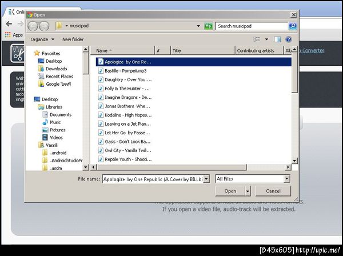Screen dimensions: 343x256
Task: Click the Forward navigation arrow in the dialog
Action: pos(44,26)
